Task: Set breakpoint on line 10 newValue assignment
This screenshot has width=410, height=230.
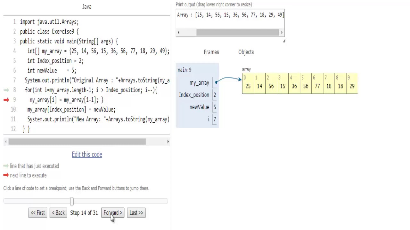Action: point(71,110)
